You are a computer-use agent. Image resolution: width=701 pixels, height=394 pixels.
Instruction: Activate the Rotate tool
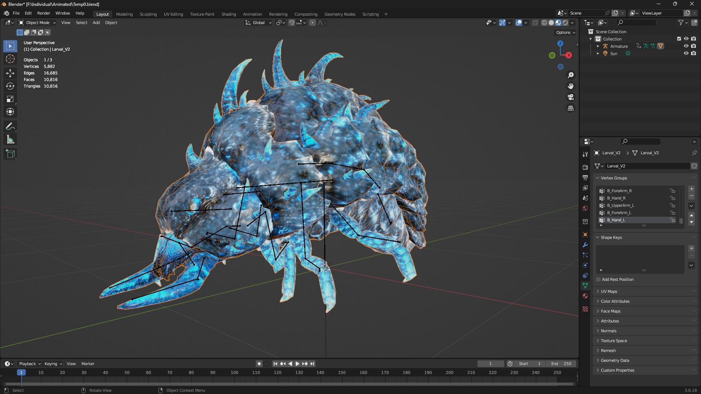(10, 86)
